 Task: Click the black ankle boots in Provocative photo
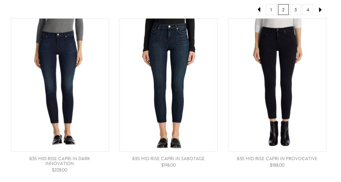tap(279, 133)
